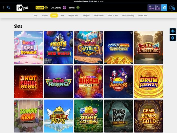Open the user account profile icon
This screenshot has height=133, width=177.
coord(172,8)
